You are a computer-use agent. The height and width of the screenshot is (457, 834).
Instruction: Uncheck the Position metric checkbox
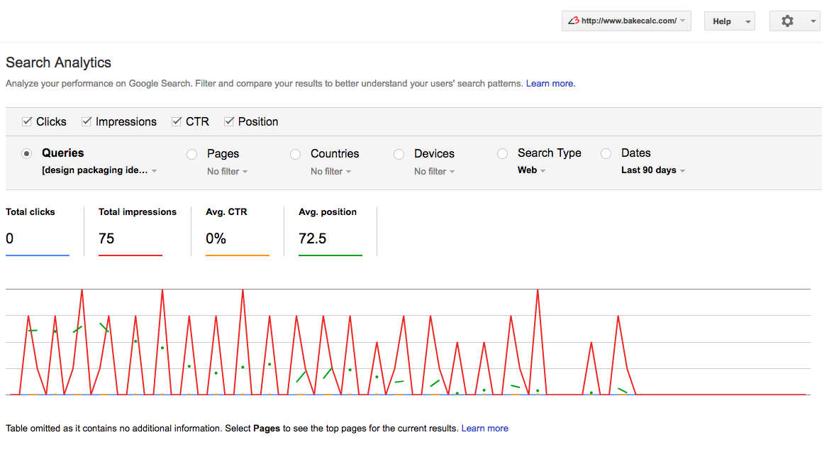pos(229,121)
